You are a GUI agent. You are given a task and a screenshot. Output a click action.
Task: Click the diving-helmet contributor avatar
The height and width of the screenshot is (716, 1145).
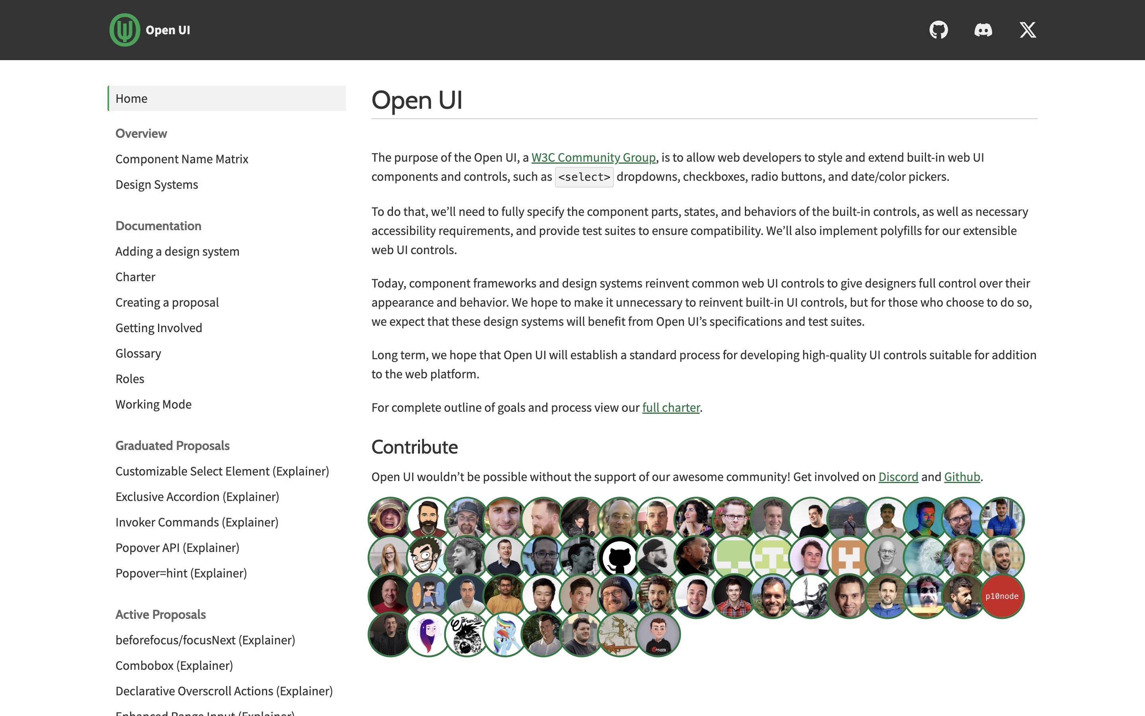(389, 518)
